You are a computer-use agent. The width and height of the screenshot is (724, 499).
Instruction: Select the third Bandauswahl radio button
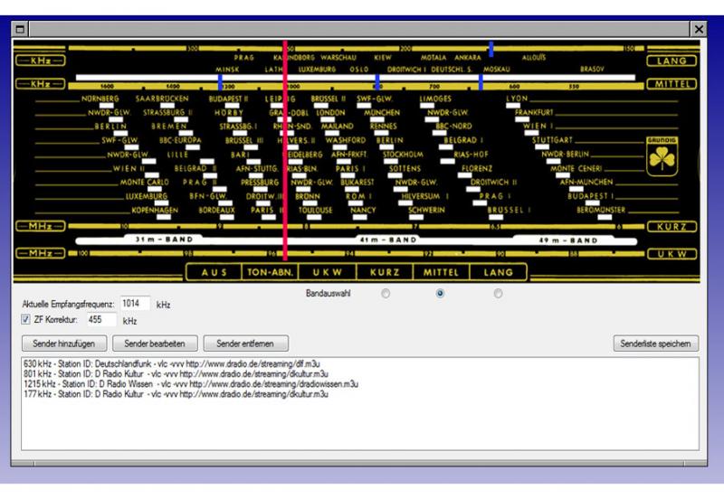tap(497, 294)
